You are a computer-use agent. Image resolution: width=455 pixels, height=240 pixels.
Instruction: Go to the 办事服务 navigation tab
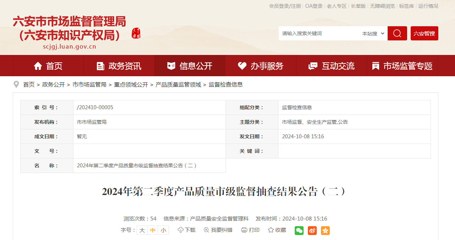pos(261,66)
